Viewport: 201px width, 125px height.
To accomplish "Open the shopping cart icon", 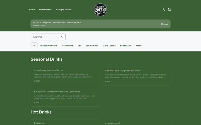I will (x=169, y=10).
